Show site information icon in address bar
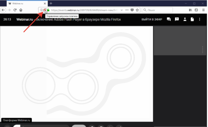This screenshot has height=127, width=208. (41, 10)
